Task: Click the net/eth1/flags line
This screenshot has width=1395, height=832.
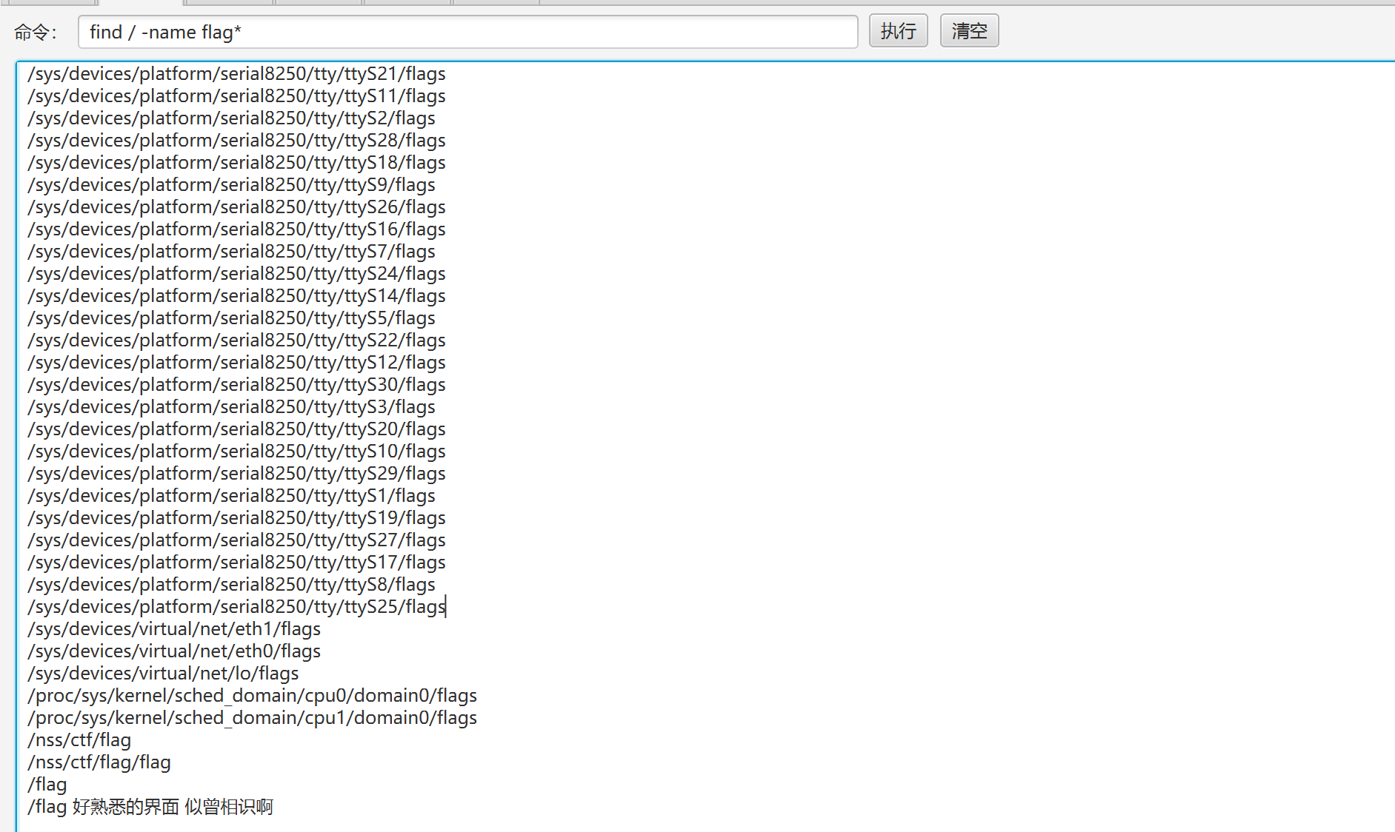Action: [174, 629]
